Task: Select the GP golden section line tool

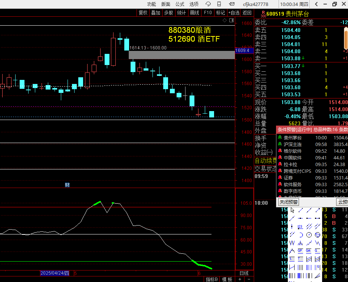Action: pos(301,251)
